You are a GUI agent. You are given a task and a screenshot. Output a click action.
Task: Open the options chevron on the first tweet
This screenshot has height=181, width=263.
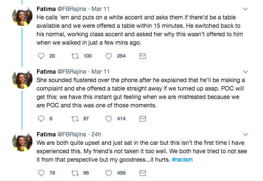tap(245, 9)
